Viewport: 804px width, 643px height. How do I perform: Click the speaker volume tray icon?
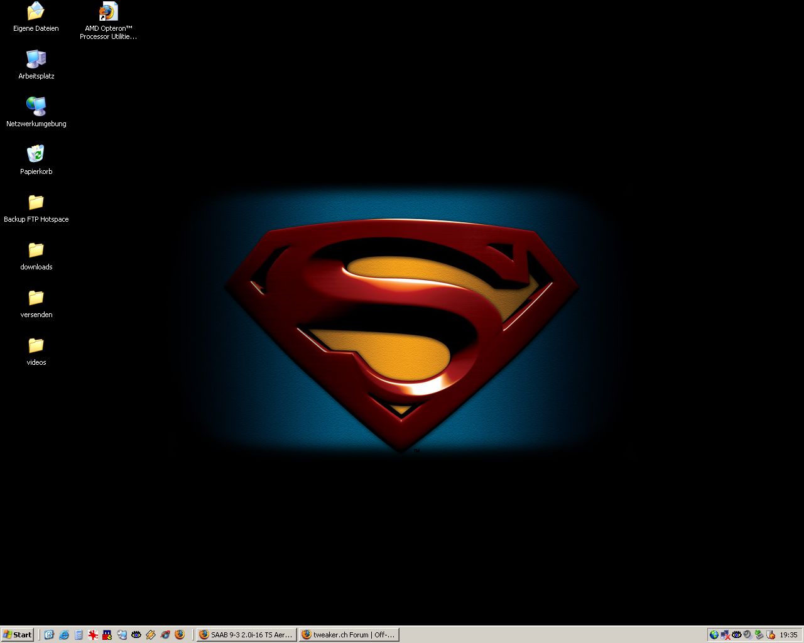[x=747, y=635]
